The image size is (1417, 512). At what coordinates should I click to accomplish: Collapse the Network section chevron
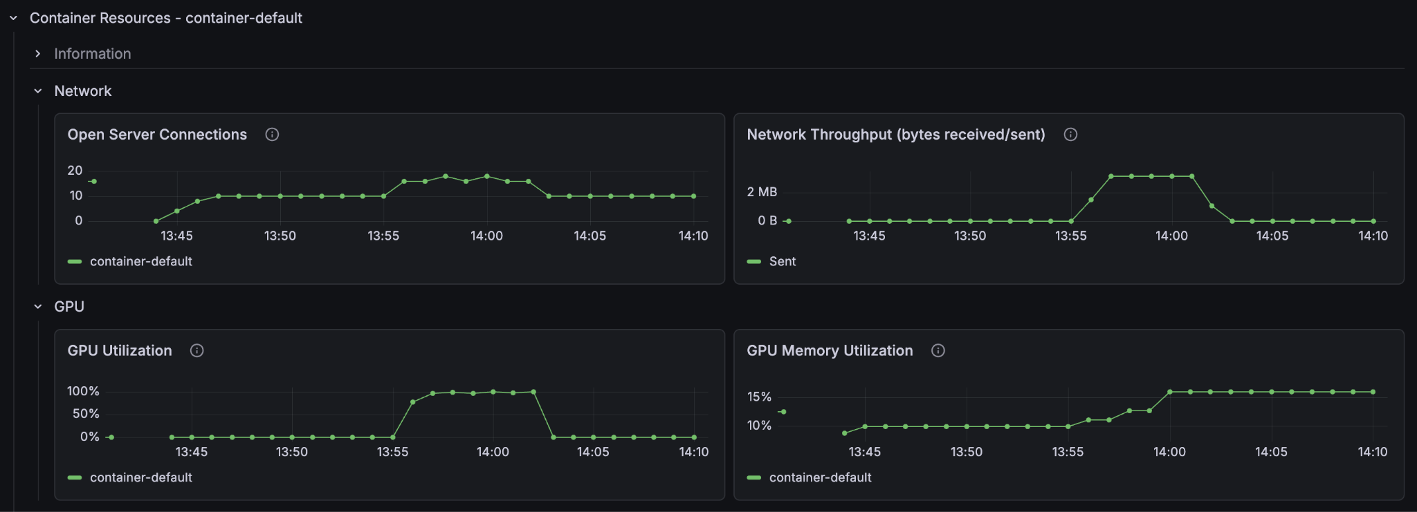tap(38, 91)
